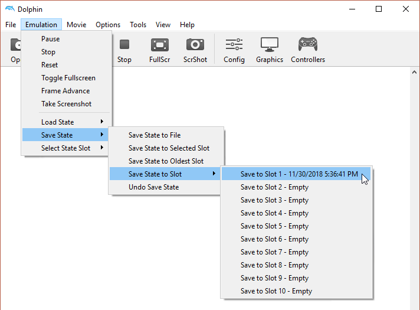Open the Movie menu
The width and height of the screenshot is (420, 310).
[x=76, y=25]
